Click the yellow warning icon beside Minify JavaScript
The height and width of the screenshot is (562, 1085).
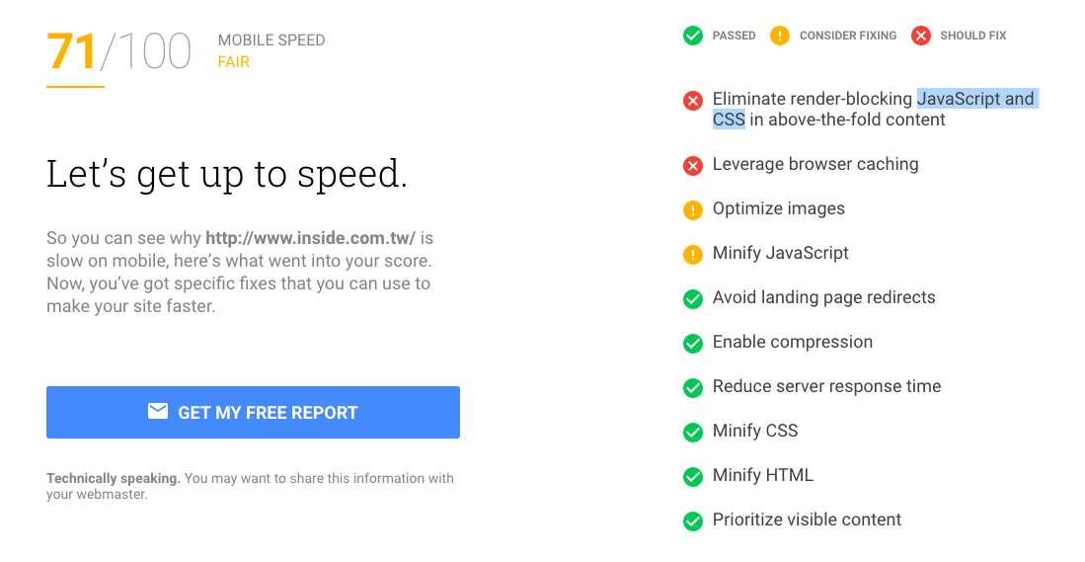coord(693,255)
